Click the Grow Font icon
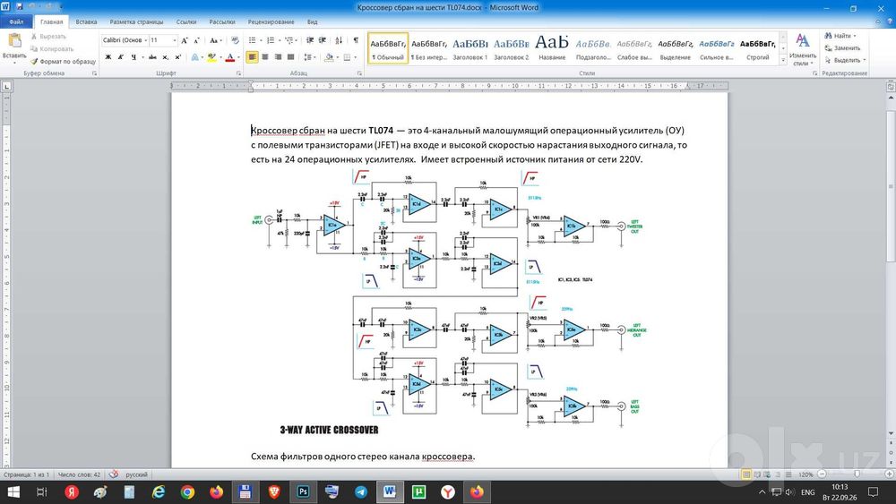896x504 pixels. pyautogui.click(x=184, y=40)
